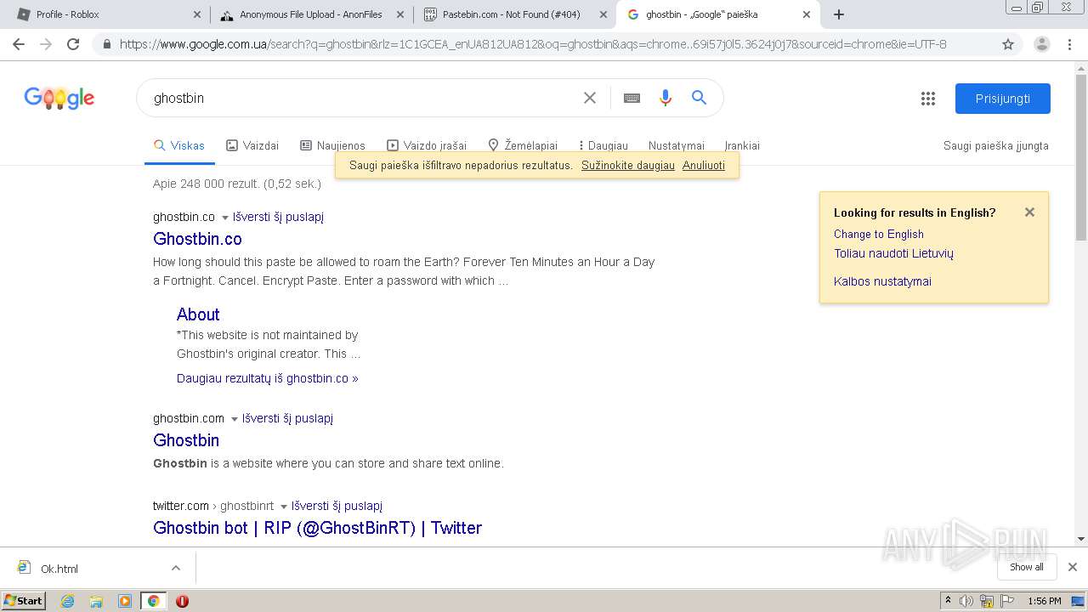Image resolution: width=1088 pixels, height=612 pixels.
Task: Open File Explorer folder icon in taskbar
Action: 96,601
